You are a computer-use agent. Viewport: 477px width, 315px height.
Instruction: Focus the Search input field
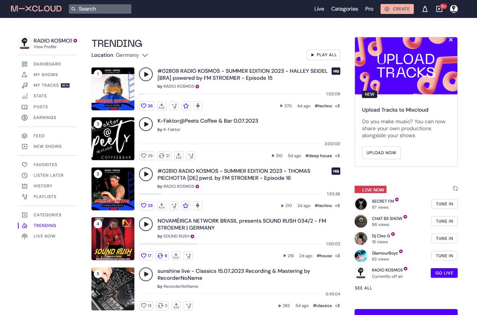100,9
